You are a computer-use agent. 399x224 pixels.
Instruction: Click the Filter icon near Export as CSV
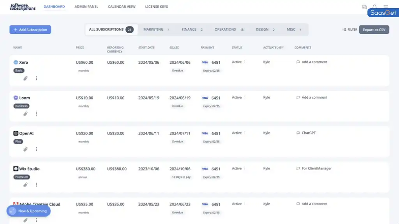[x=344, y=29]
